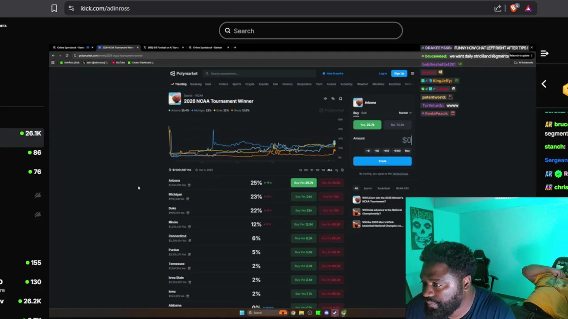Open the How it works link
Screen dimensions: 568x319
pyautogui.click(x=333, y=74)
